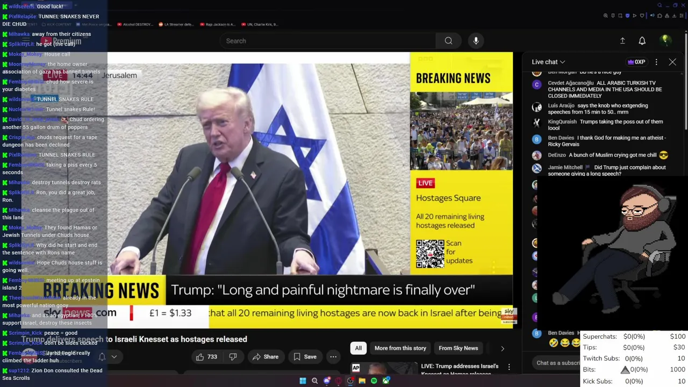Click Luís Araújo chat username
Screen dimensions: 688x387
[x=561, y=106]
